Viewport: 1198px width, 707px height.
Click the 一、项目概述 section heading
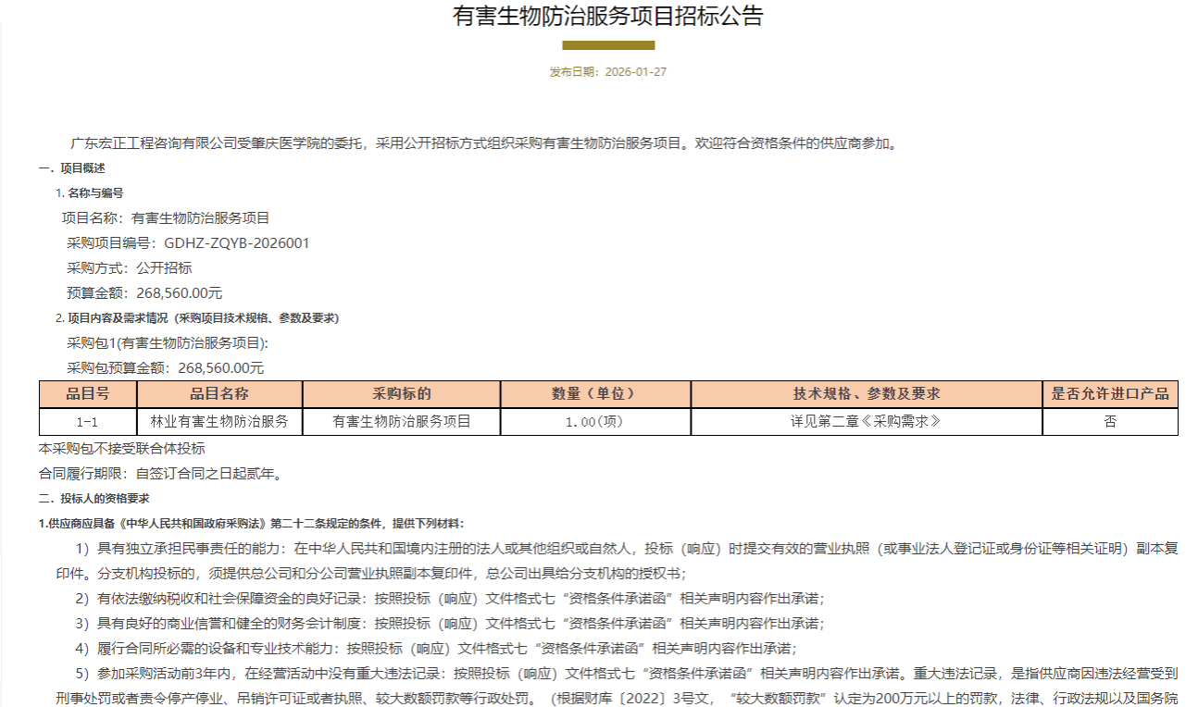72,168
